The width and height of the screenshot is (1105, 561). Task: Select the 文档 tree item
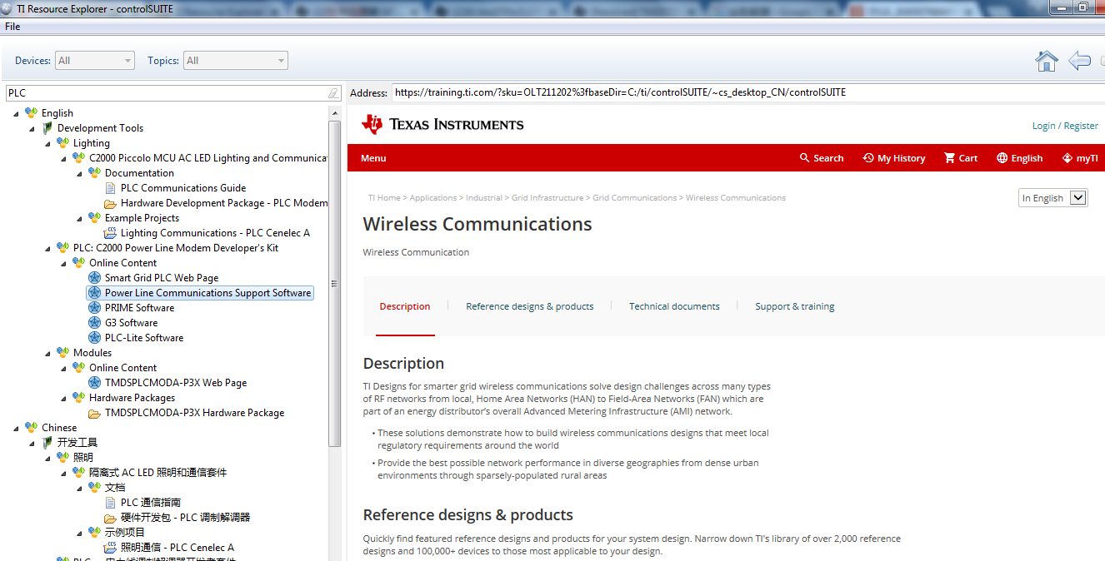pos(115,488)
